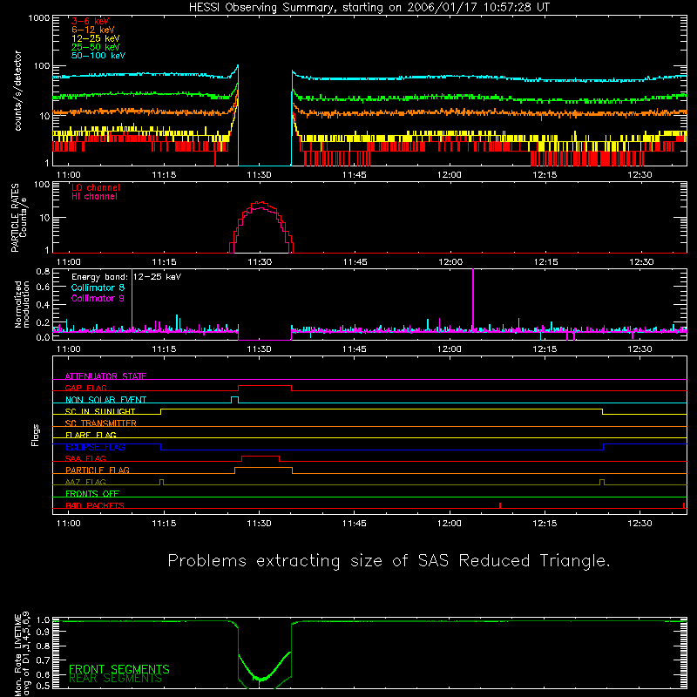The width and height of the screenshot is (697, 697).
Task: Click the 12:00 tick label under the counts plot
Action: click(x=450, y=175)
